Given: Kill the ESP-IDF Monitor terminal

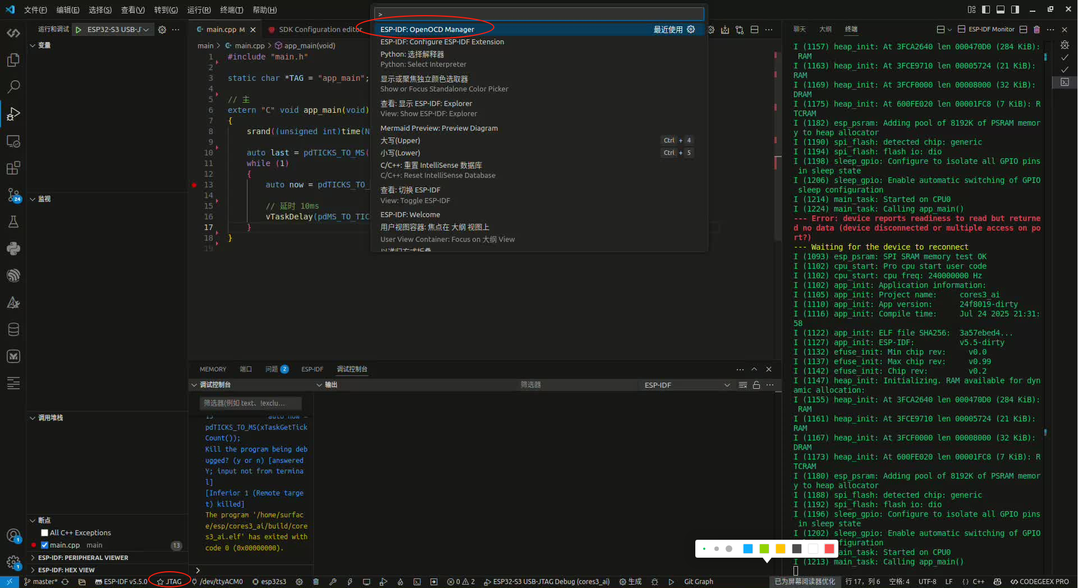Looking at the screenshot, I should (1036, 29).
